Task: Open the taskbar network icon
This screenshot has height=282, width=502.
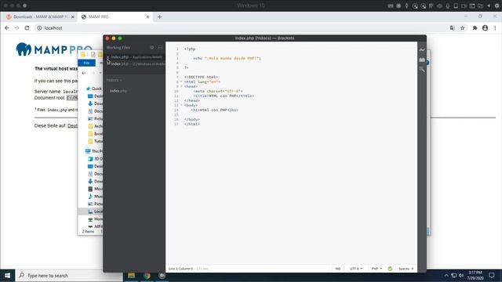Action: coord(453,275)
